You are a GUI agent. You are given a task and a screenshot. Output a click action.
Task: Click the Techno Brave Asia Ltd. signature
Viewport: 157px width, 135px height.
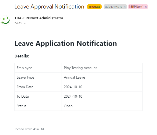[x=30, y=129]
